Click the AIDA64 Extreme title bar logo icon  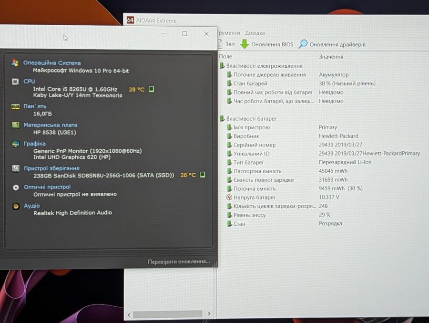click(130, 20)
